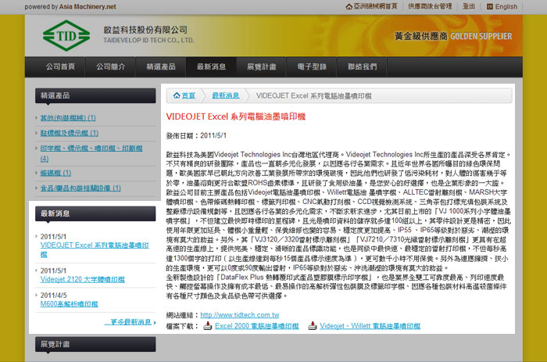Click the home icon in breadcrumb

coord(177,95)
